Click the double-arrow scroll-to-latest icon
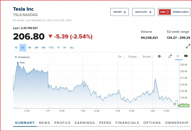192x131 pixels. tap(175, 104)
